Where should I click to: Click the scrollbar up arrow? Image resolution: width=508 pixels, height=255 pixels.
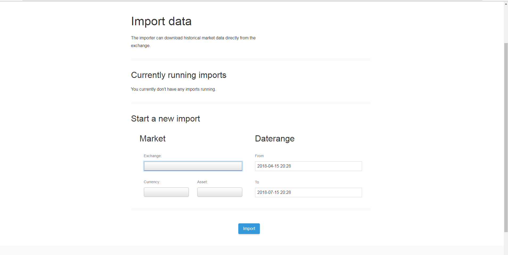(505, 4)
